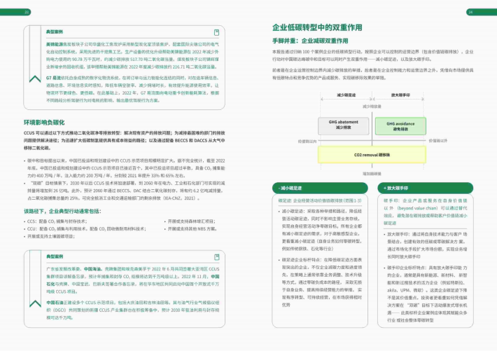Click the 中国石油 bold text in bottom case box
The width and height of the screenshot is (497, 351).
[x=54, y=302]
